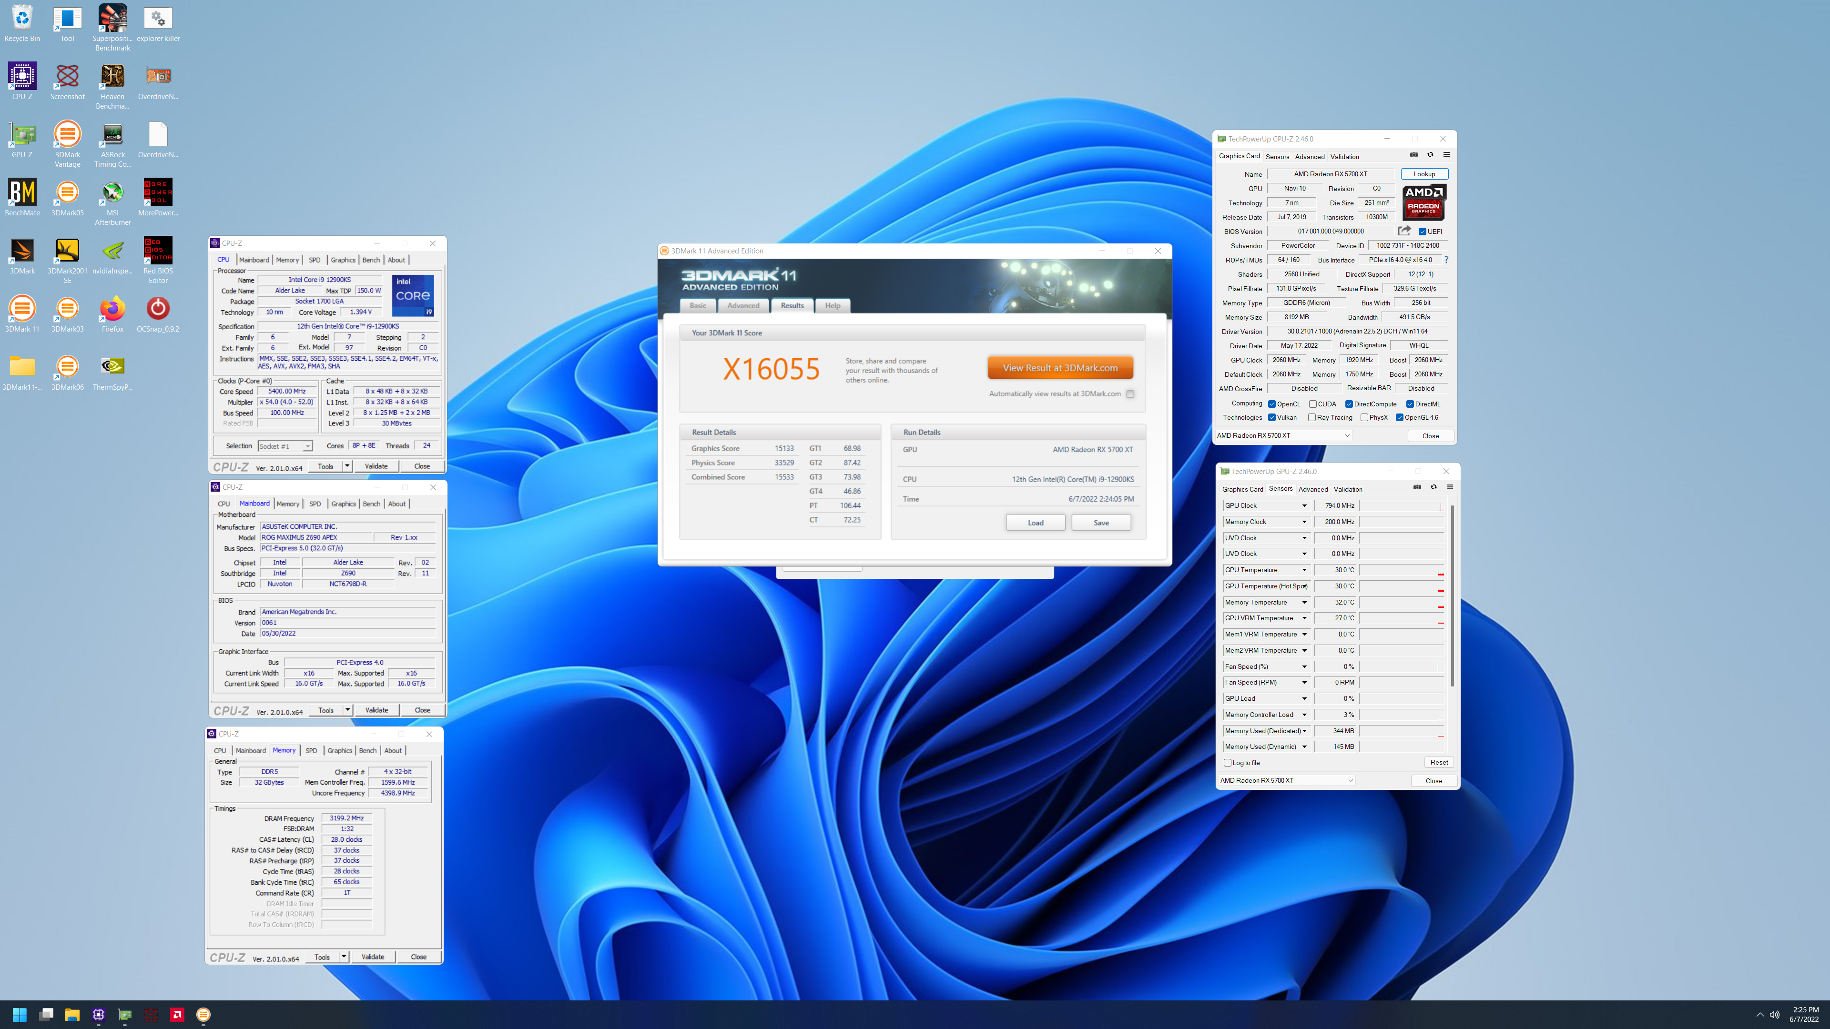This screenshot has width=1830, height=1029.
Task: Click View Result at 3DMark.com button
Action: (1060, 368)
